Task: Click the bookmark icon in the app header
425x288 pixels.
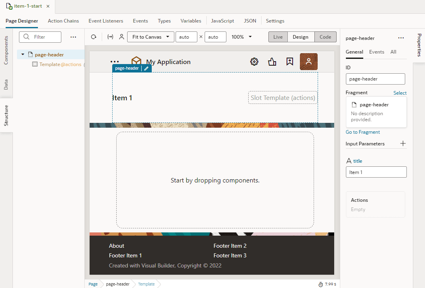Action: (289, 62)
